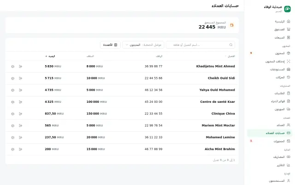
Task: Open the الأعمدة columns button
Action: 110,45
